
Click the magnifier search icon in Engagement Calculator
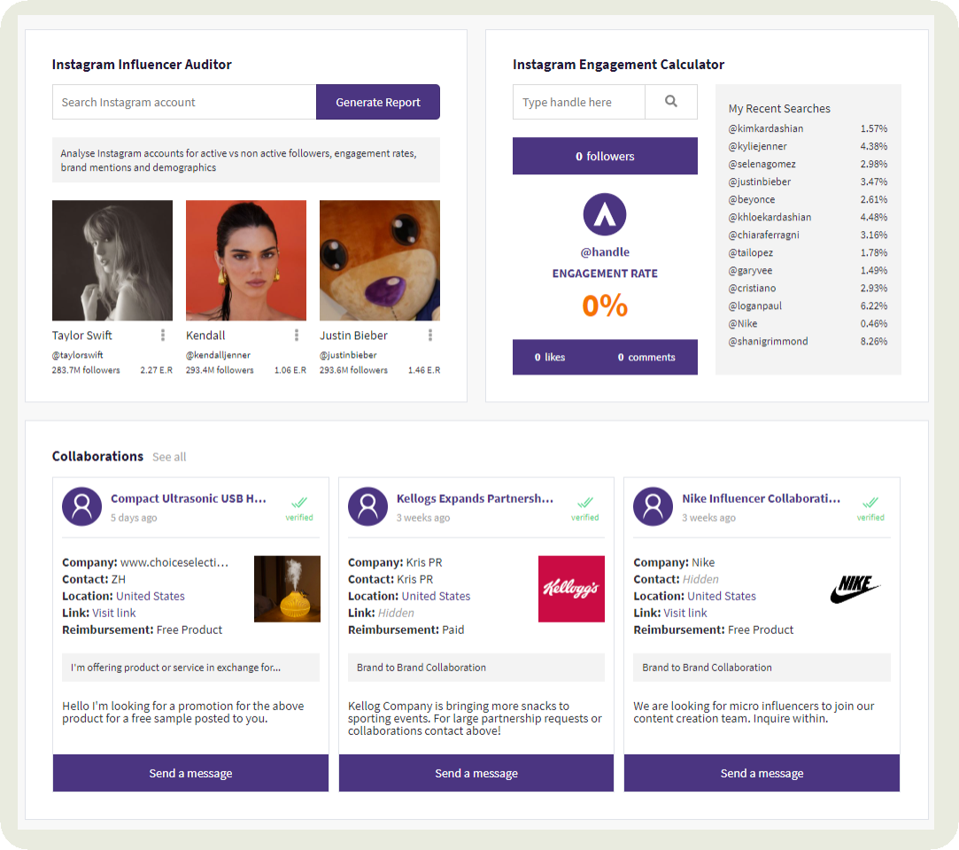coord(670,102)
